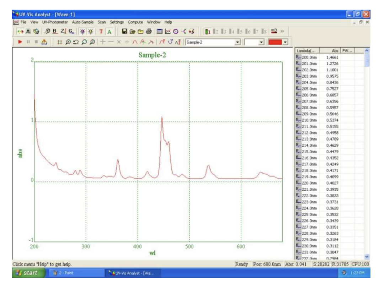This screenshot has width=379, height=284.
Task: Click the toolbar overflow double-arrow chevron
Action: click(282, 32)
